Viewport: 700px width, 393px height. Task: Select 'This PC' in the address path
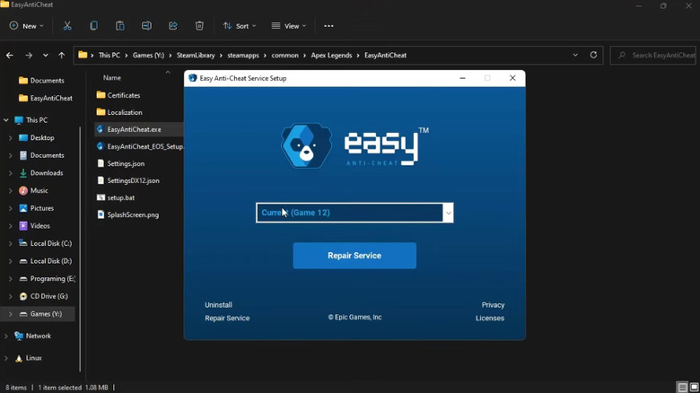pyautogui.click(x=109, y=56)
